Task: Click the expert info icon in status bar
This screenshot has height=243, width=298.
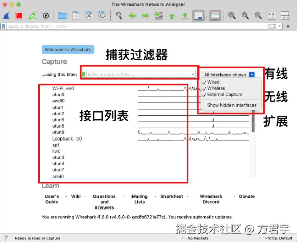Action: (6, 238)
